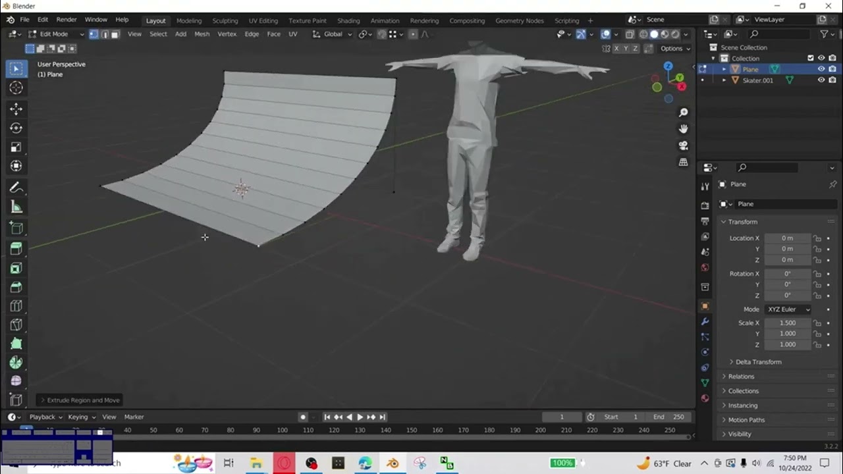
Task: Click the Scale X value field
Action: click(x=787, y=323)
